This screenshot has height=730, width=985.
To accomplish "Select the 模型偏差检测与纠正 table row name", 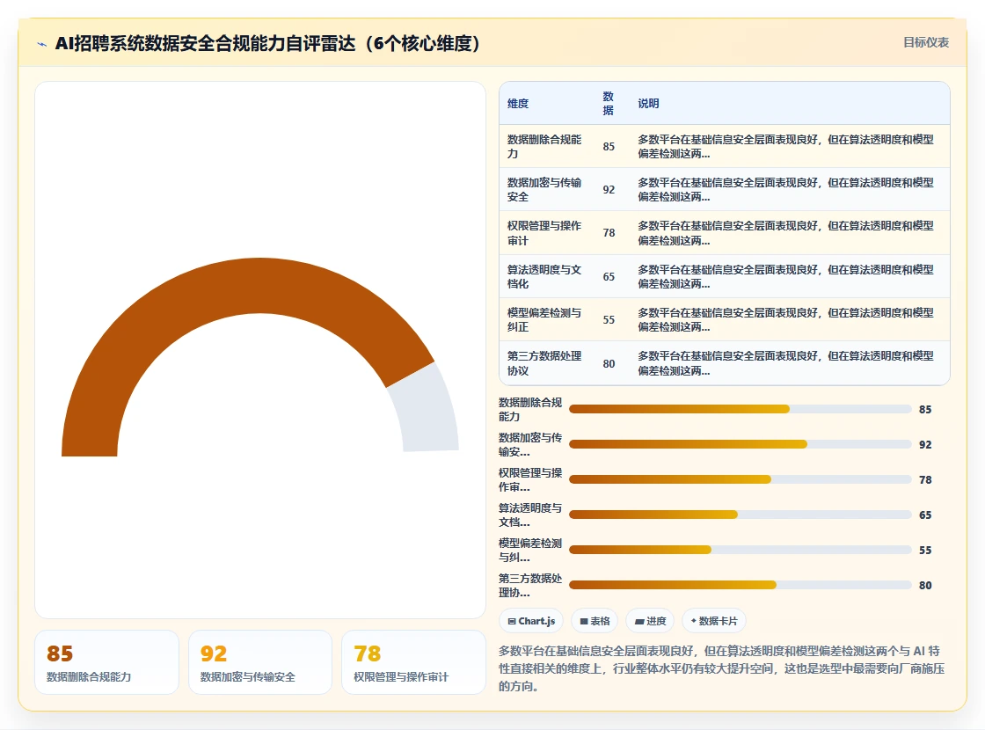I will click(544, 320).
